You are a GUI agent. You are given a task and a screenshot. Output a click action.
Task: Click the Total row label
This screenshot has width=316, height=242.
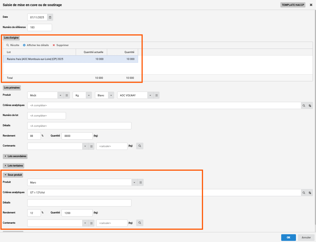(10, 78)
